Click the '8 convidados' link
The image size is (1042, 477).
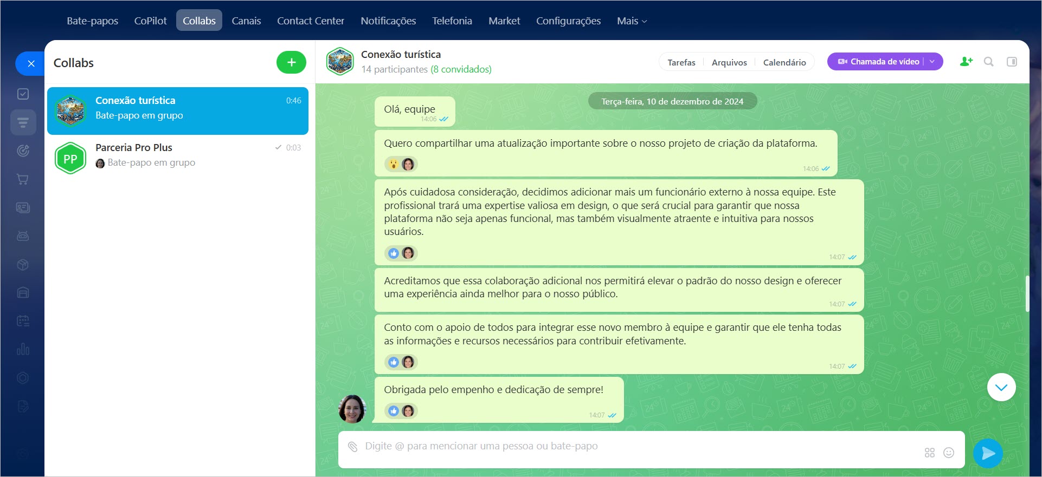(x=461, y=69)
